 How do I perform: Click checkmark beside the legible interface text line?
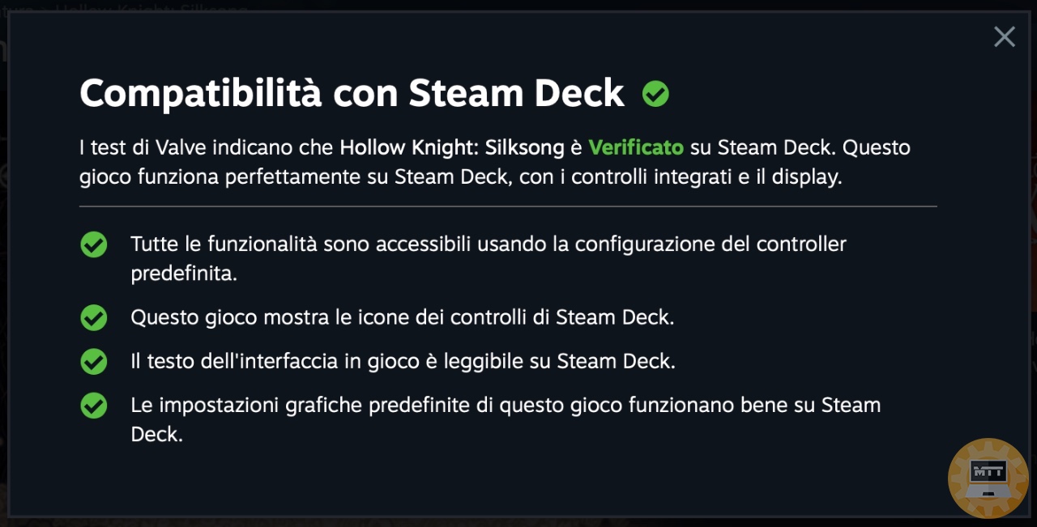click(94, 362)
